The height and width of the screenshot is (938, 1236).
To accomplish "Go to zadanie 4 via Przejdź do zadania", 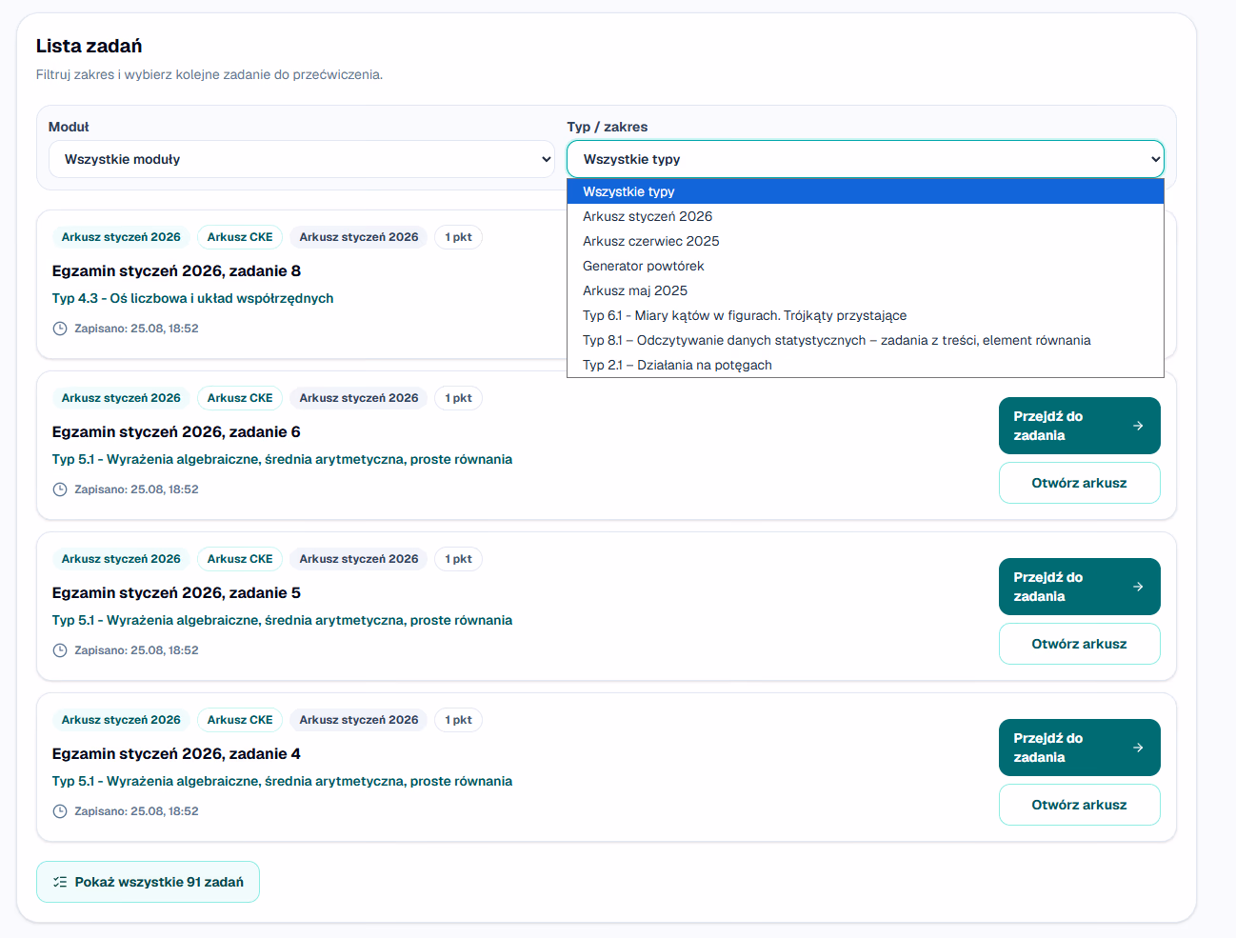I will coord(1079,748).
